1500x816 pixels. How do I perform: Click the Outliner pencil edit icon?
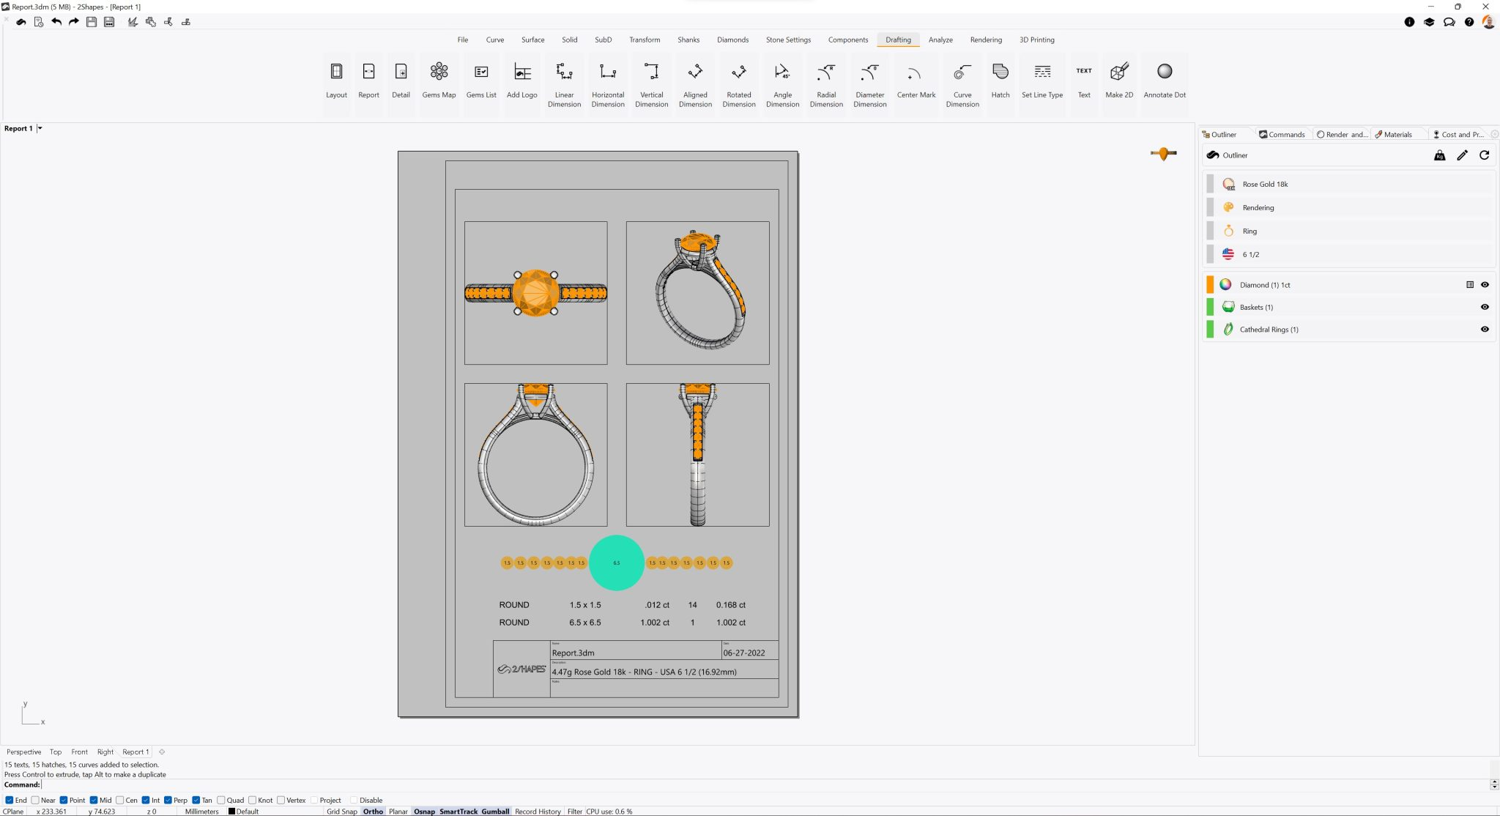pos(1462,155)
